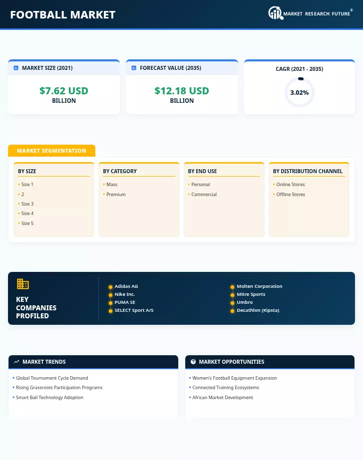Click the trend line icon beside Market Trends
This screenshot has height=460, width=363.
(16, 362)
